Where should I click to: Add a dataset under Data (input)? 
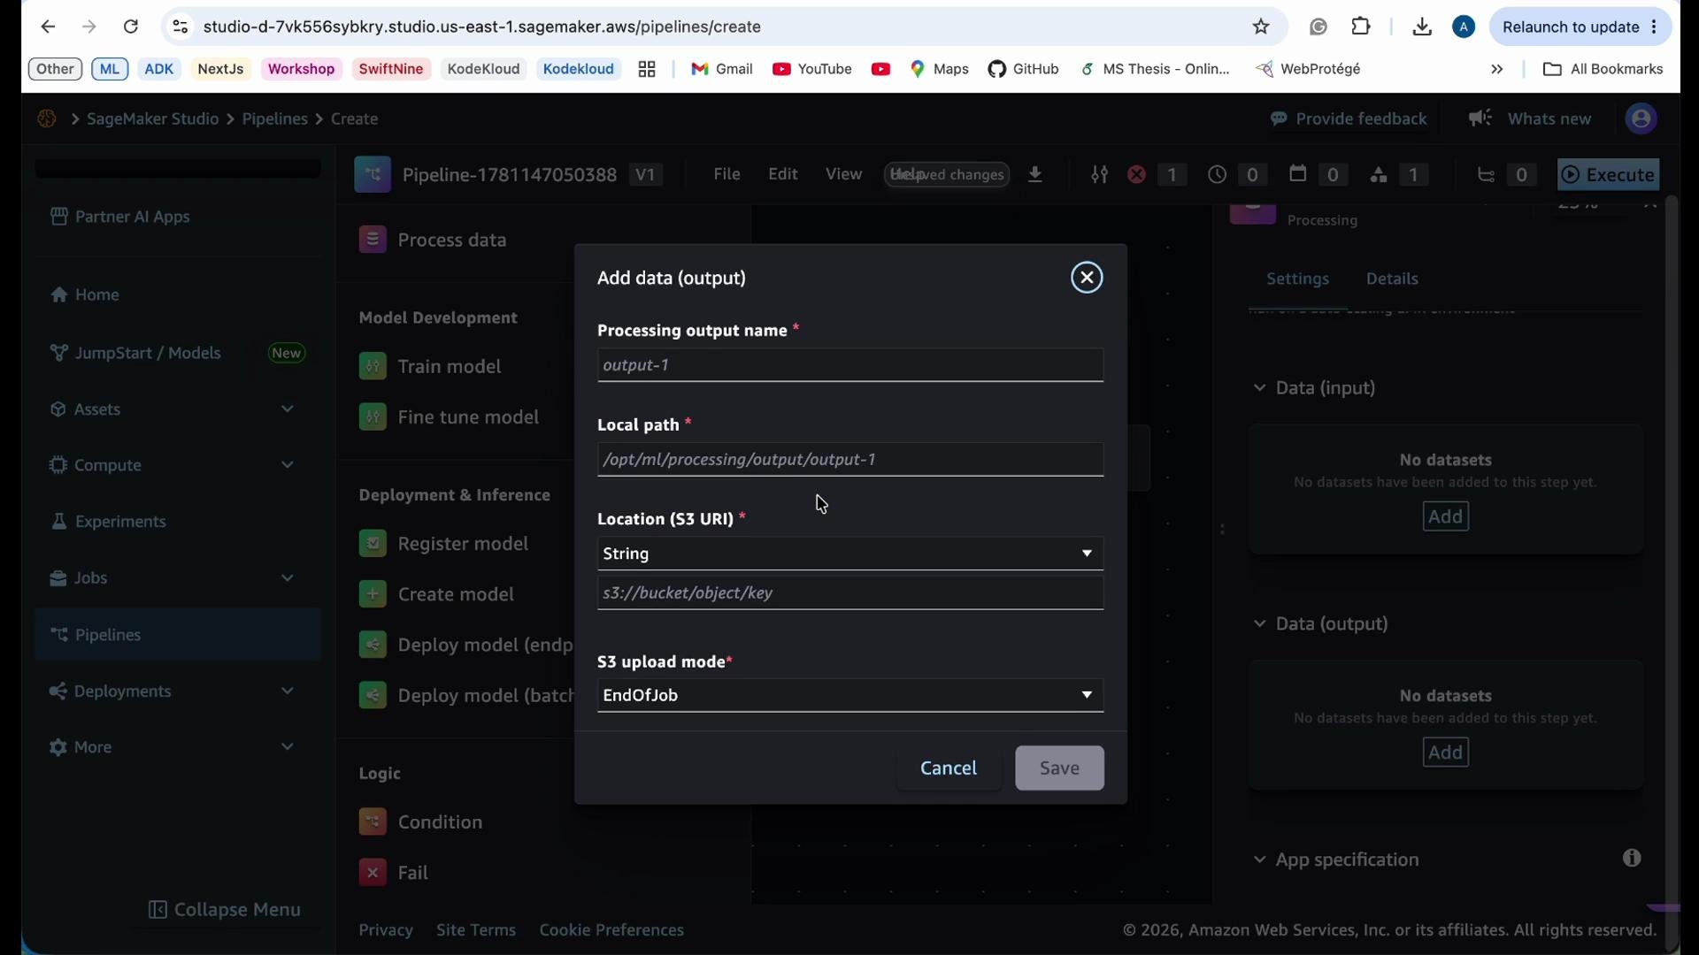[1446, 516]
